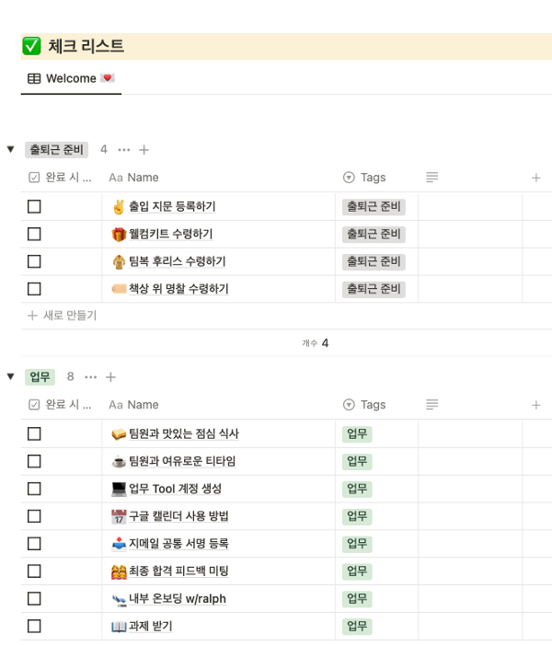Screen dimensions: 552x646
Task: Collapse the 업무 group triangle
Action: coord(11,377)
